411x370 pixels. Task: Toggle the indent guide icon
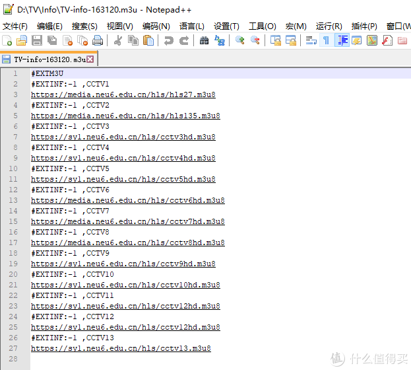point(342,41)
